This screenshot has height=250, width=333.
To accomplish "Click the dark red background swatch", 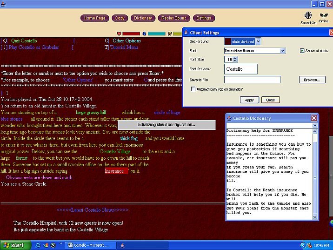I will [x=228, y=41].
